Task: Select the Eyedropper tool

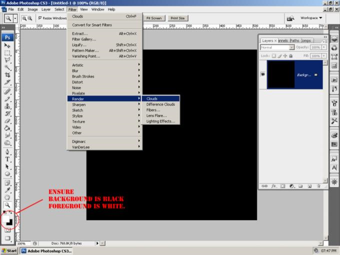Action: (7, 190)
